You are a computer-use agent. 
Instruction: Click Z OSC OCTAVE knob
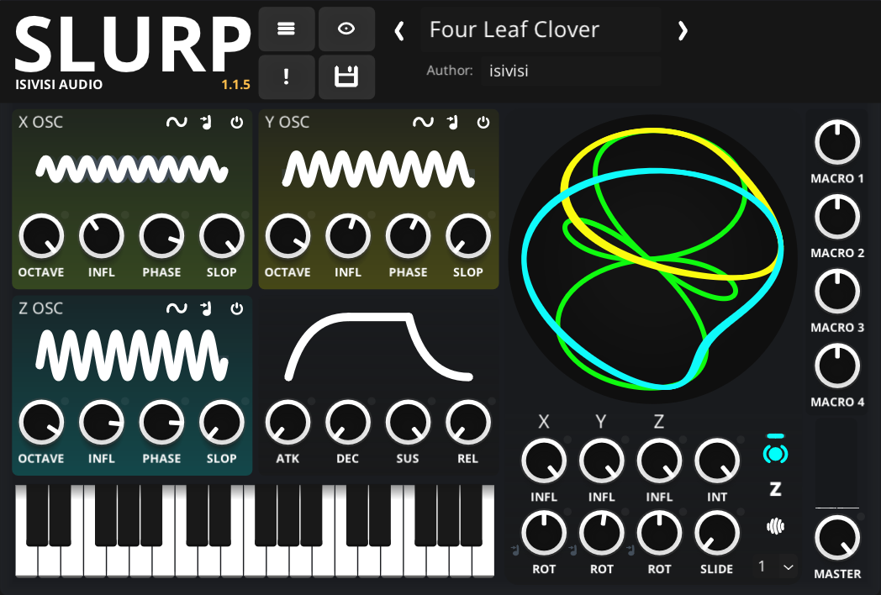pyautogui.click(x=41, y=423)
